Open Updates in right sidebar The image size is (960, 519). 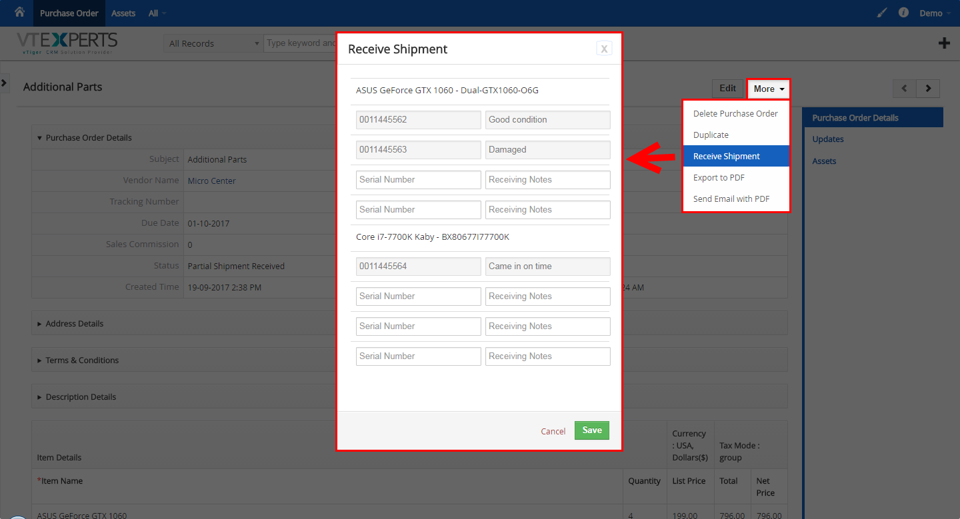[x=828, y=139]
